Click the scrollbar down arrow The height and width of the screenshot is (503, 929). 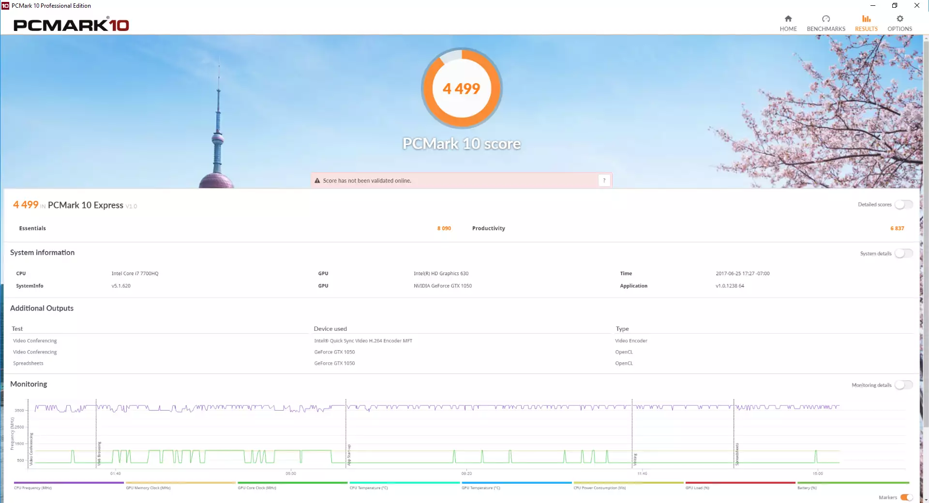(x=926, y=500)
